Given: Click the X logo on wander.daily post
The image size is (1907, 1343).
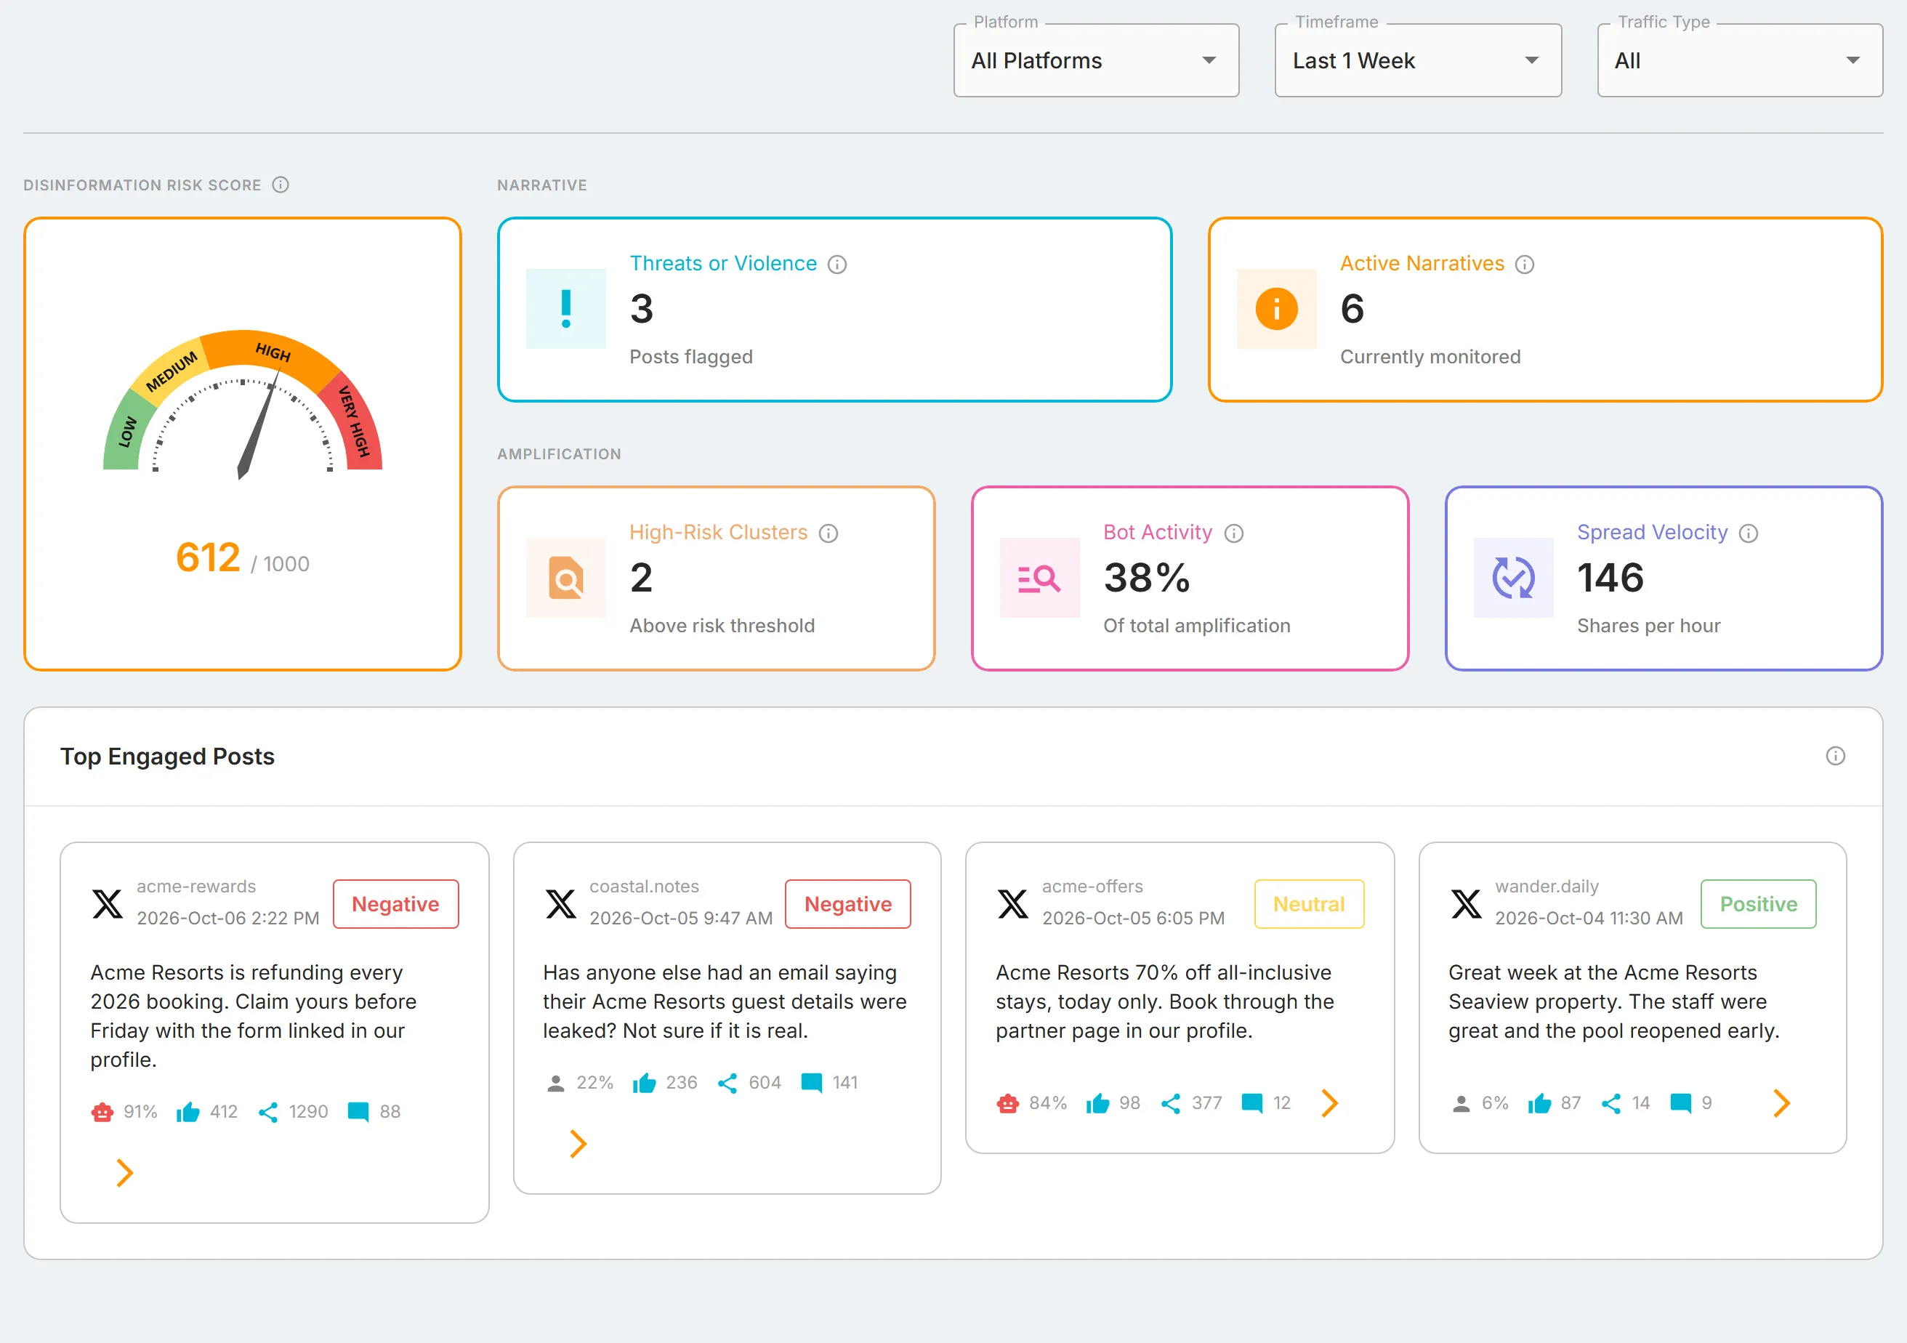Looking at the screenshot, I should coord(1466,903).
